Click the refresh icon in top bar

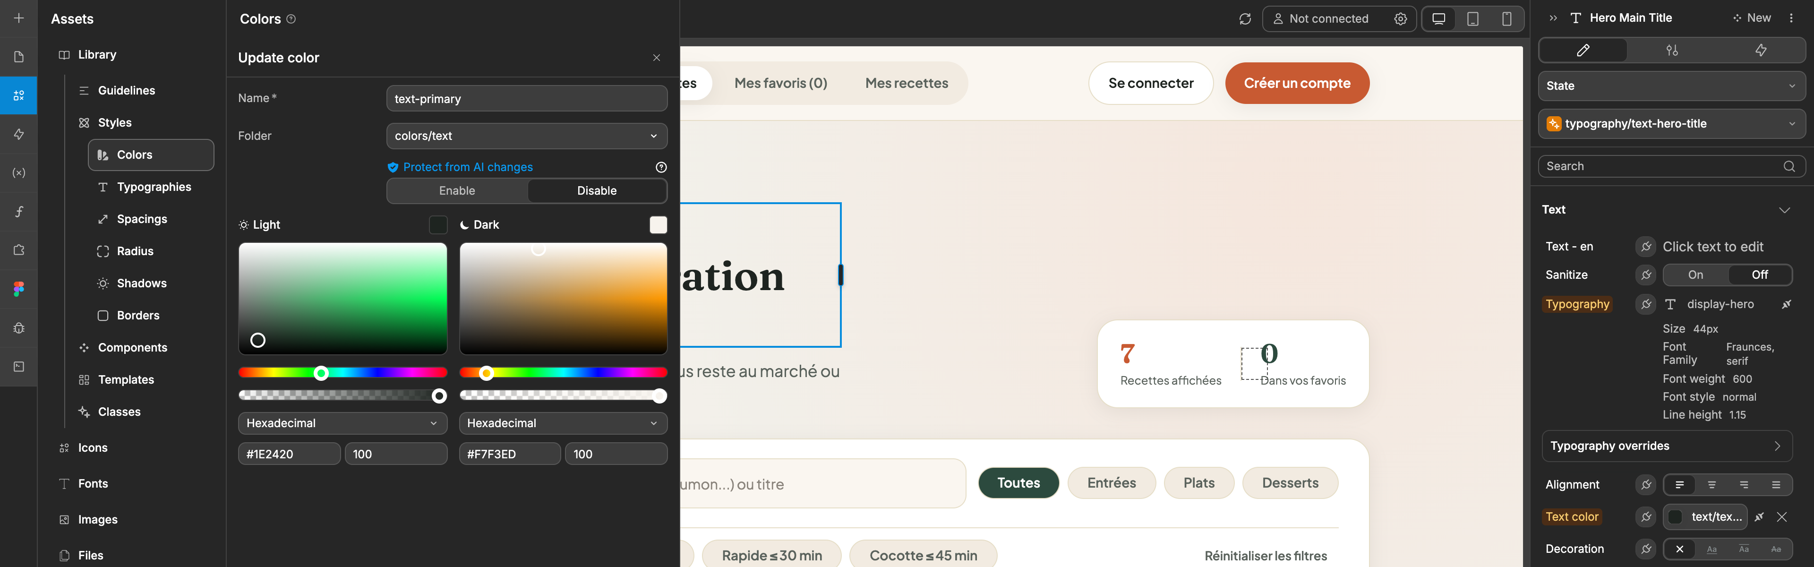[x=1245, y=19]
